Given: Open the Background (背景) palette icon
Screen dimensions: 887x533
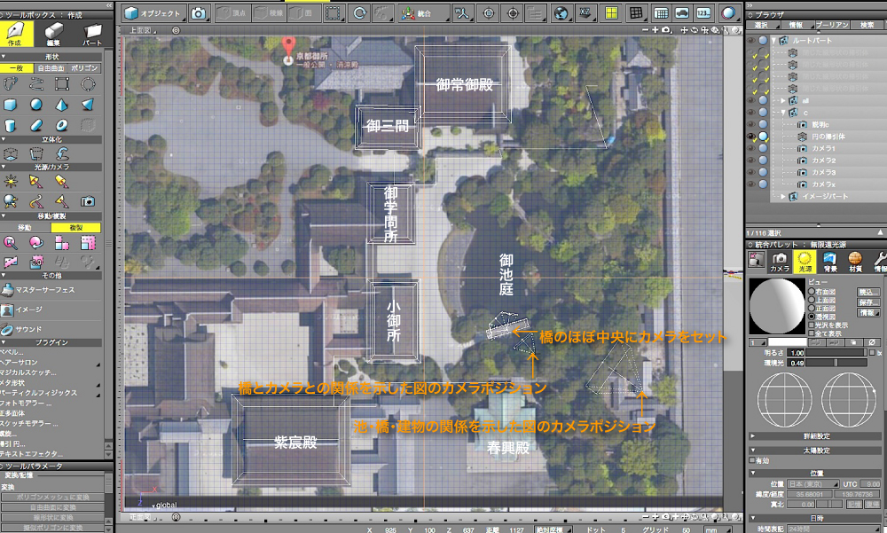Looking at the screenshot, I should pos(829,262).
